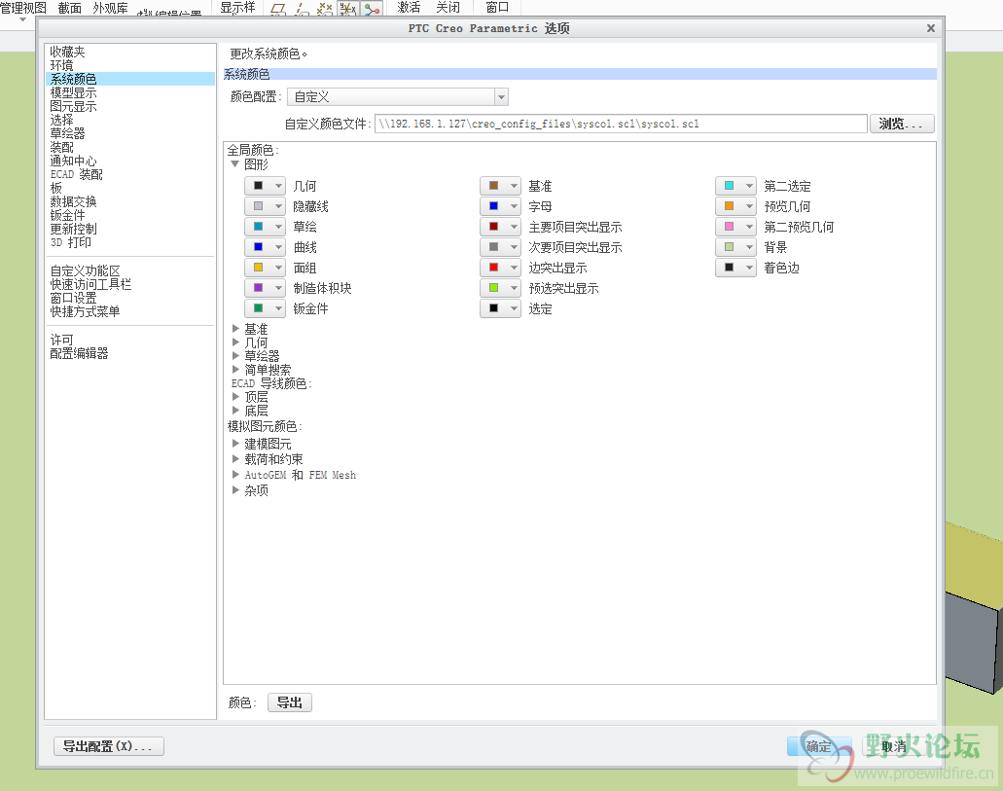Open the 第二预览几何 color swatch dropdown
1003x791 pixels.
pyautogui.click(x=735, y=227)
